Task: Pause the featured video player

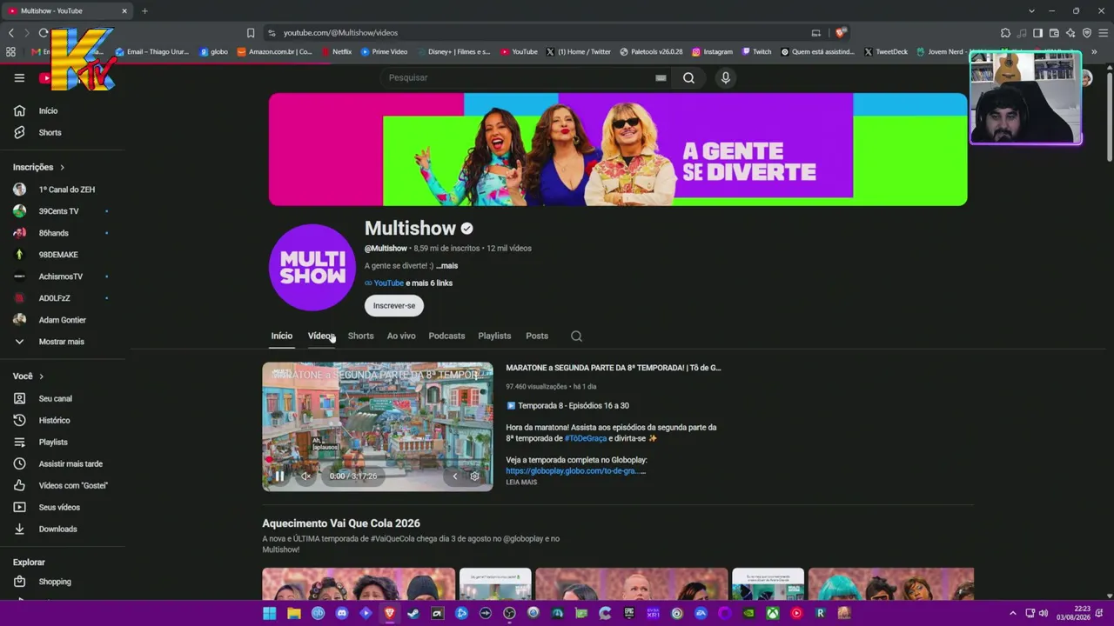Action: 279,476
